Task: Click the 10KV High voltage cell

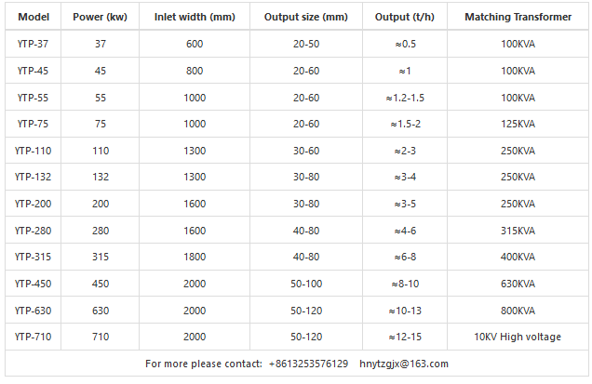Action: (517, 337)
